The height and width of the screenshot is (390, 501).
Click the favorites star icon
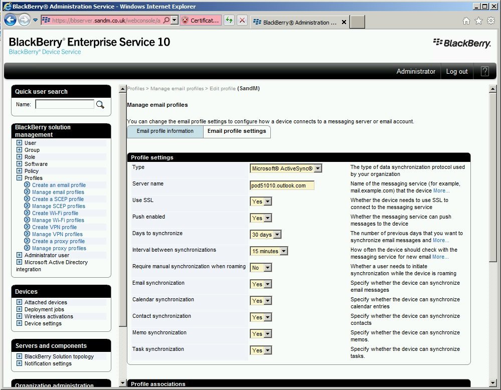coord(478,21)
